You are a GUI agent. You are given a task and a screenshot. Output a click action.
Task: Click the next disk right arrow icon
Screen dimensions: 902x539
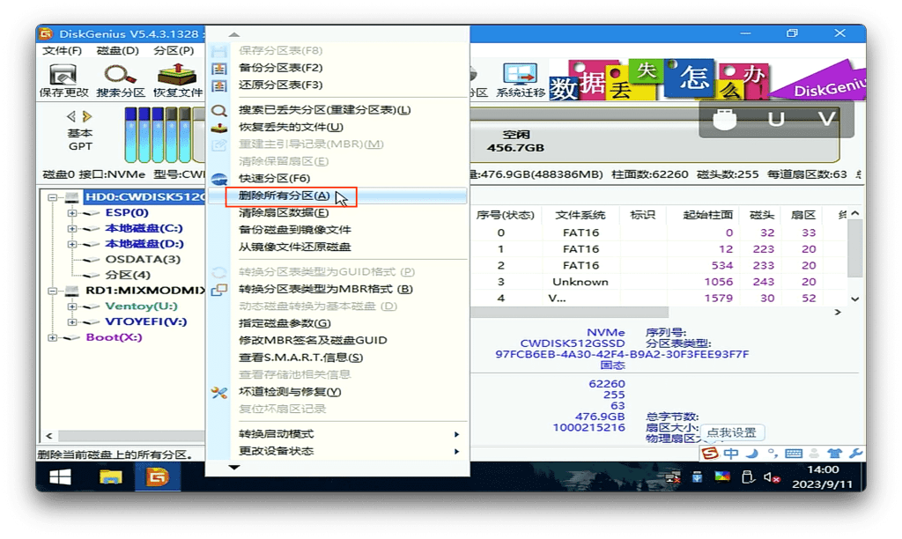tap(87, 116)
